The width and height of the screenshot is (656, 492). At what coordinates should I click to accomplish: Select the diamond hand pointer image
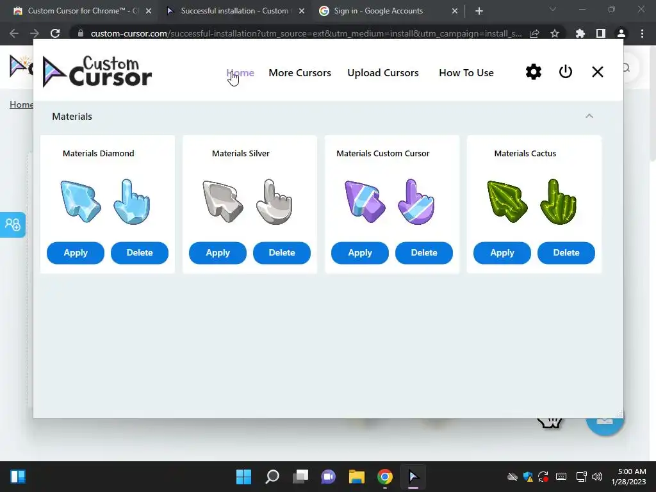pos(132,202)
